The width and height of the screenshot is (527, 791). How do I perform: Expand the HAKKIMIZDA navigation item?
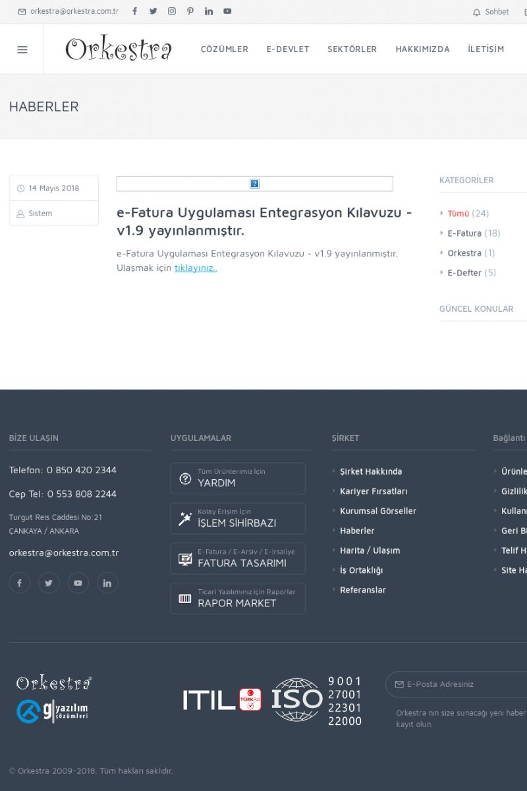pyautogui.click(x=422, y=49)
